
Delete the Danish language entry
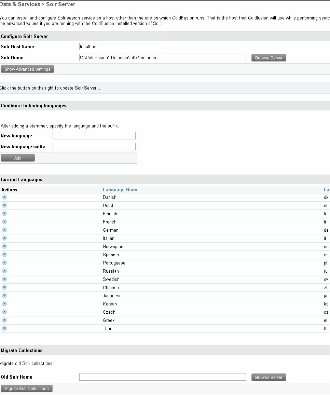(4, 197)
